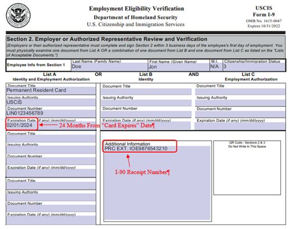This screenshot has width=291, height=229.
Task: Click 'USCIS Form I-9' header text
Action: pos(264,11)
